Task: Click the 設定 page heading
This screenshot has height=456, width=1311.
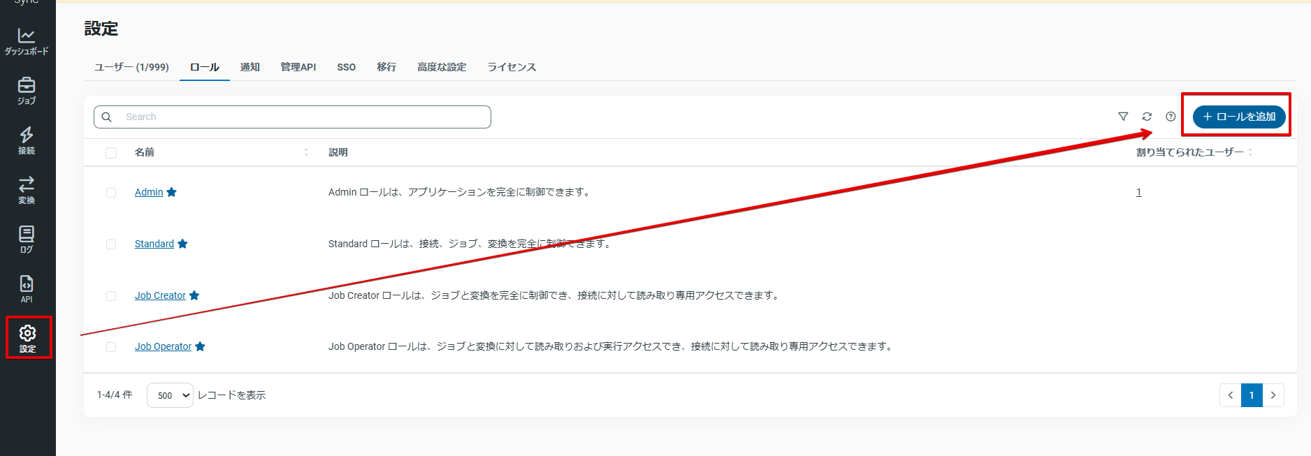Action: click(101, 29)
